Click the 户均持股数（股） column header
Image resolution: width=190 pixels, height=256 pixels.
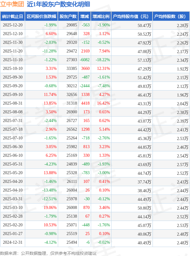pyautogui.click(x=171, y=16)
